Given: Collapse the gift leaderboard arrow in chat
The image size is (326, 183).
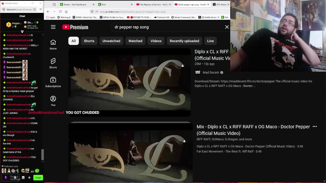Looking at the screenshot, I should (22, 32).
